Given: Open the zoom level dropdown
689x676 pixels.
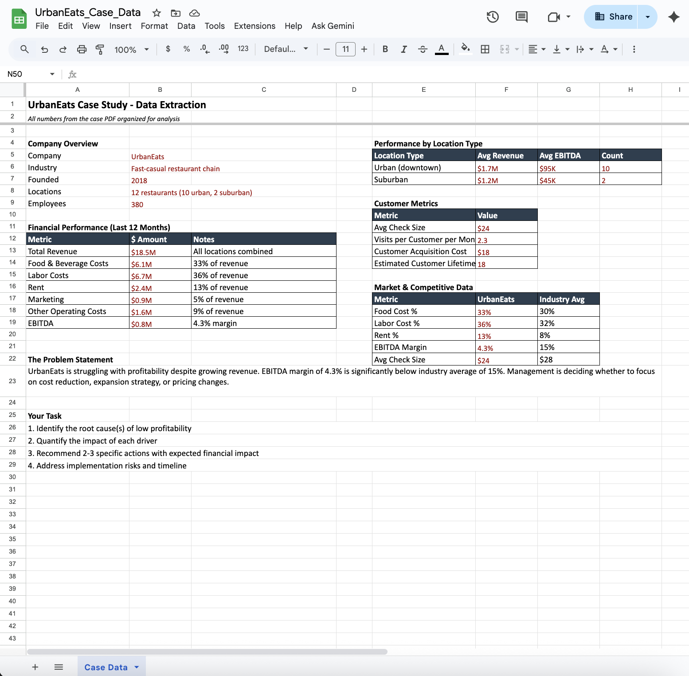Looking at the screenshot, I should [132, 50].
